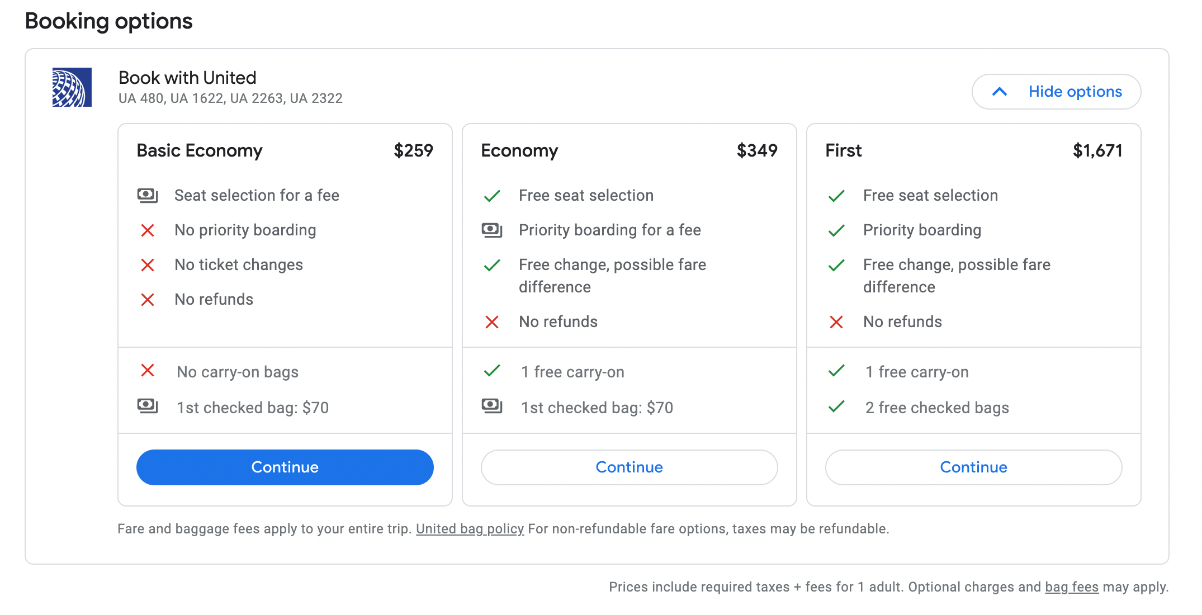This screenshot has height=615, width=1202.
Task: Click the red X beside No carry-on bags
Action: (148, 370)
